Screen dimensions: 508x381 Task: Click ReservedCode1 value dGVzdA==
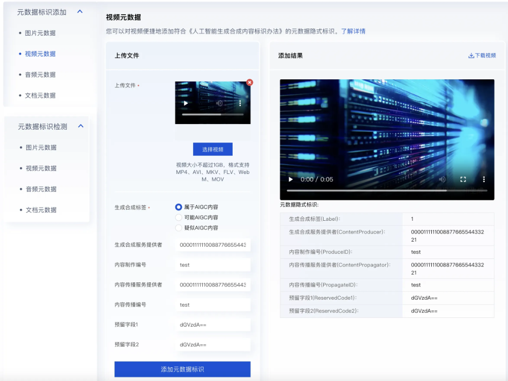[x=424, y=298]
